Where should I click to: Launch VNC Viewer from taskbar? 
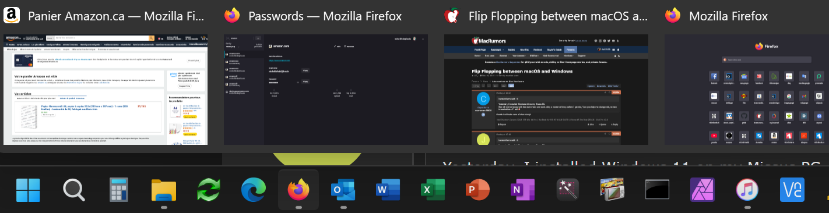coord(793,190)
